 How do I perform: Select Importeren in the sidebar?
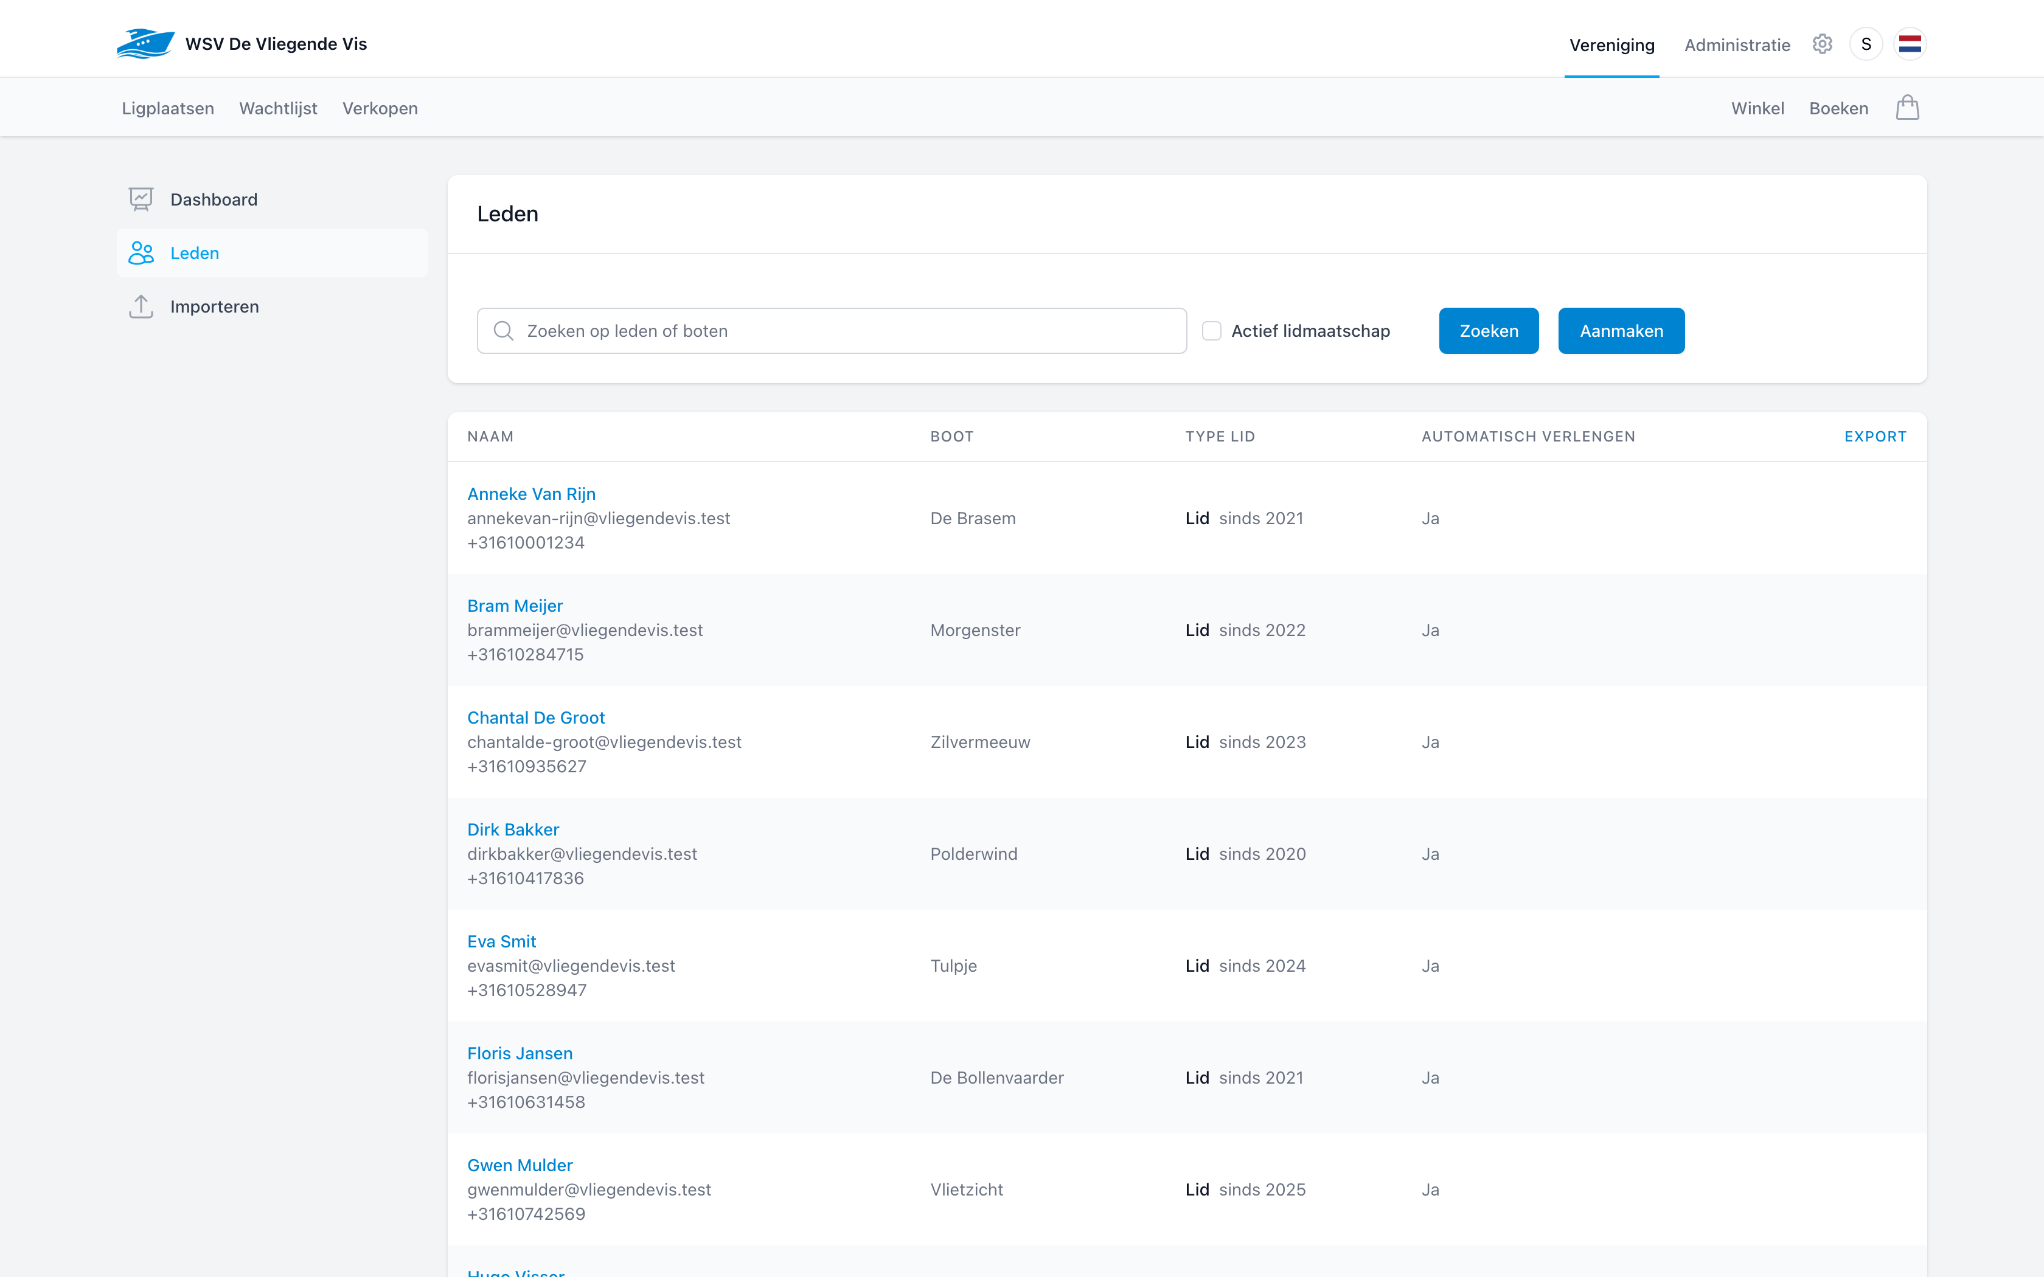pyautogui.click(x=273, y=306)
